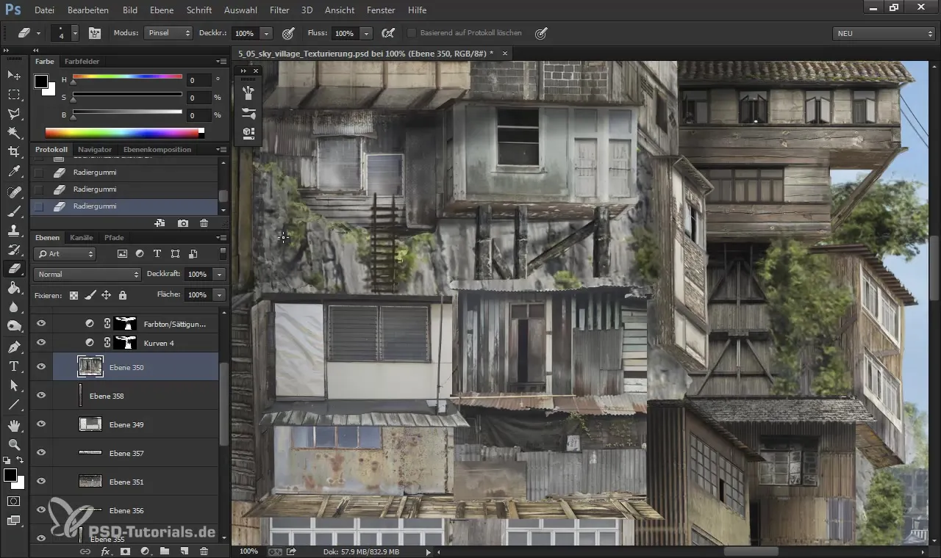Create new document from current state
This screenshot has height=558, width=941.
[x=160, y=222]
